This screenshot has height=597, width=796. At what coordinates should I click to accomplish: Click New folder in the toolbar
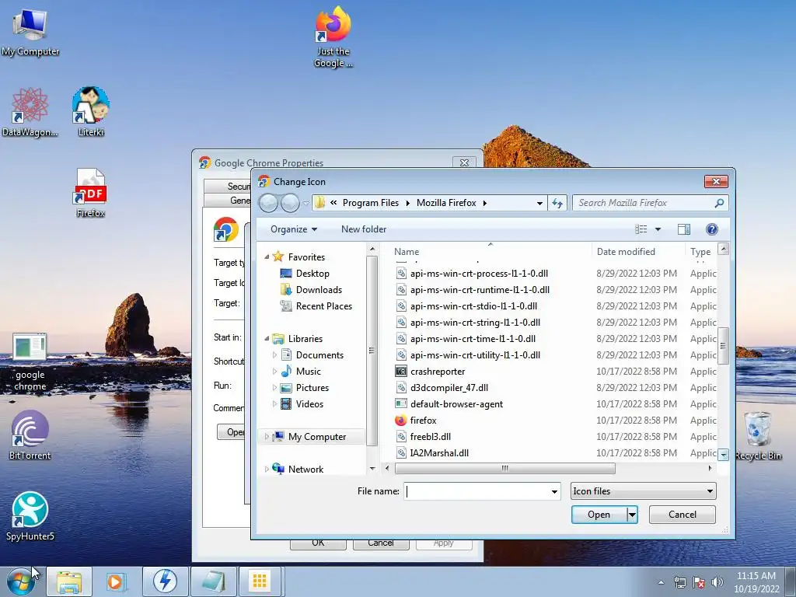(x=364, y=229)
